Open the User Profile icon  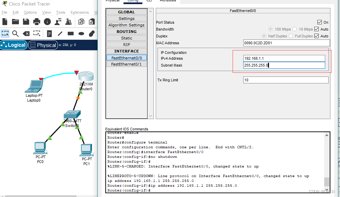(x=58, y=22)
